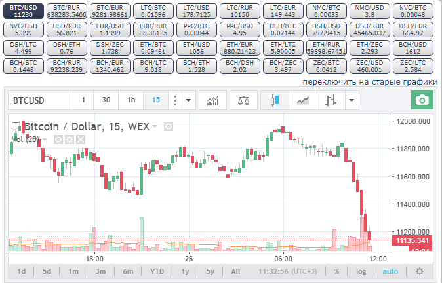Open the Compare scales icon

click(x=243, y=100)
